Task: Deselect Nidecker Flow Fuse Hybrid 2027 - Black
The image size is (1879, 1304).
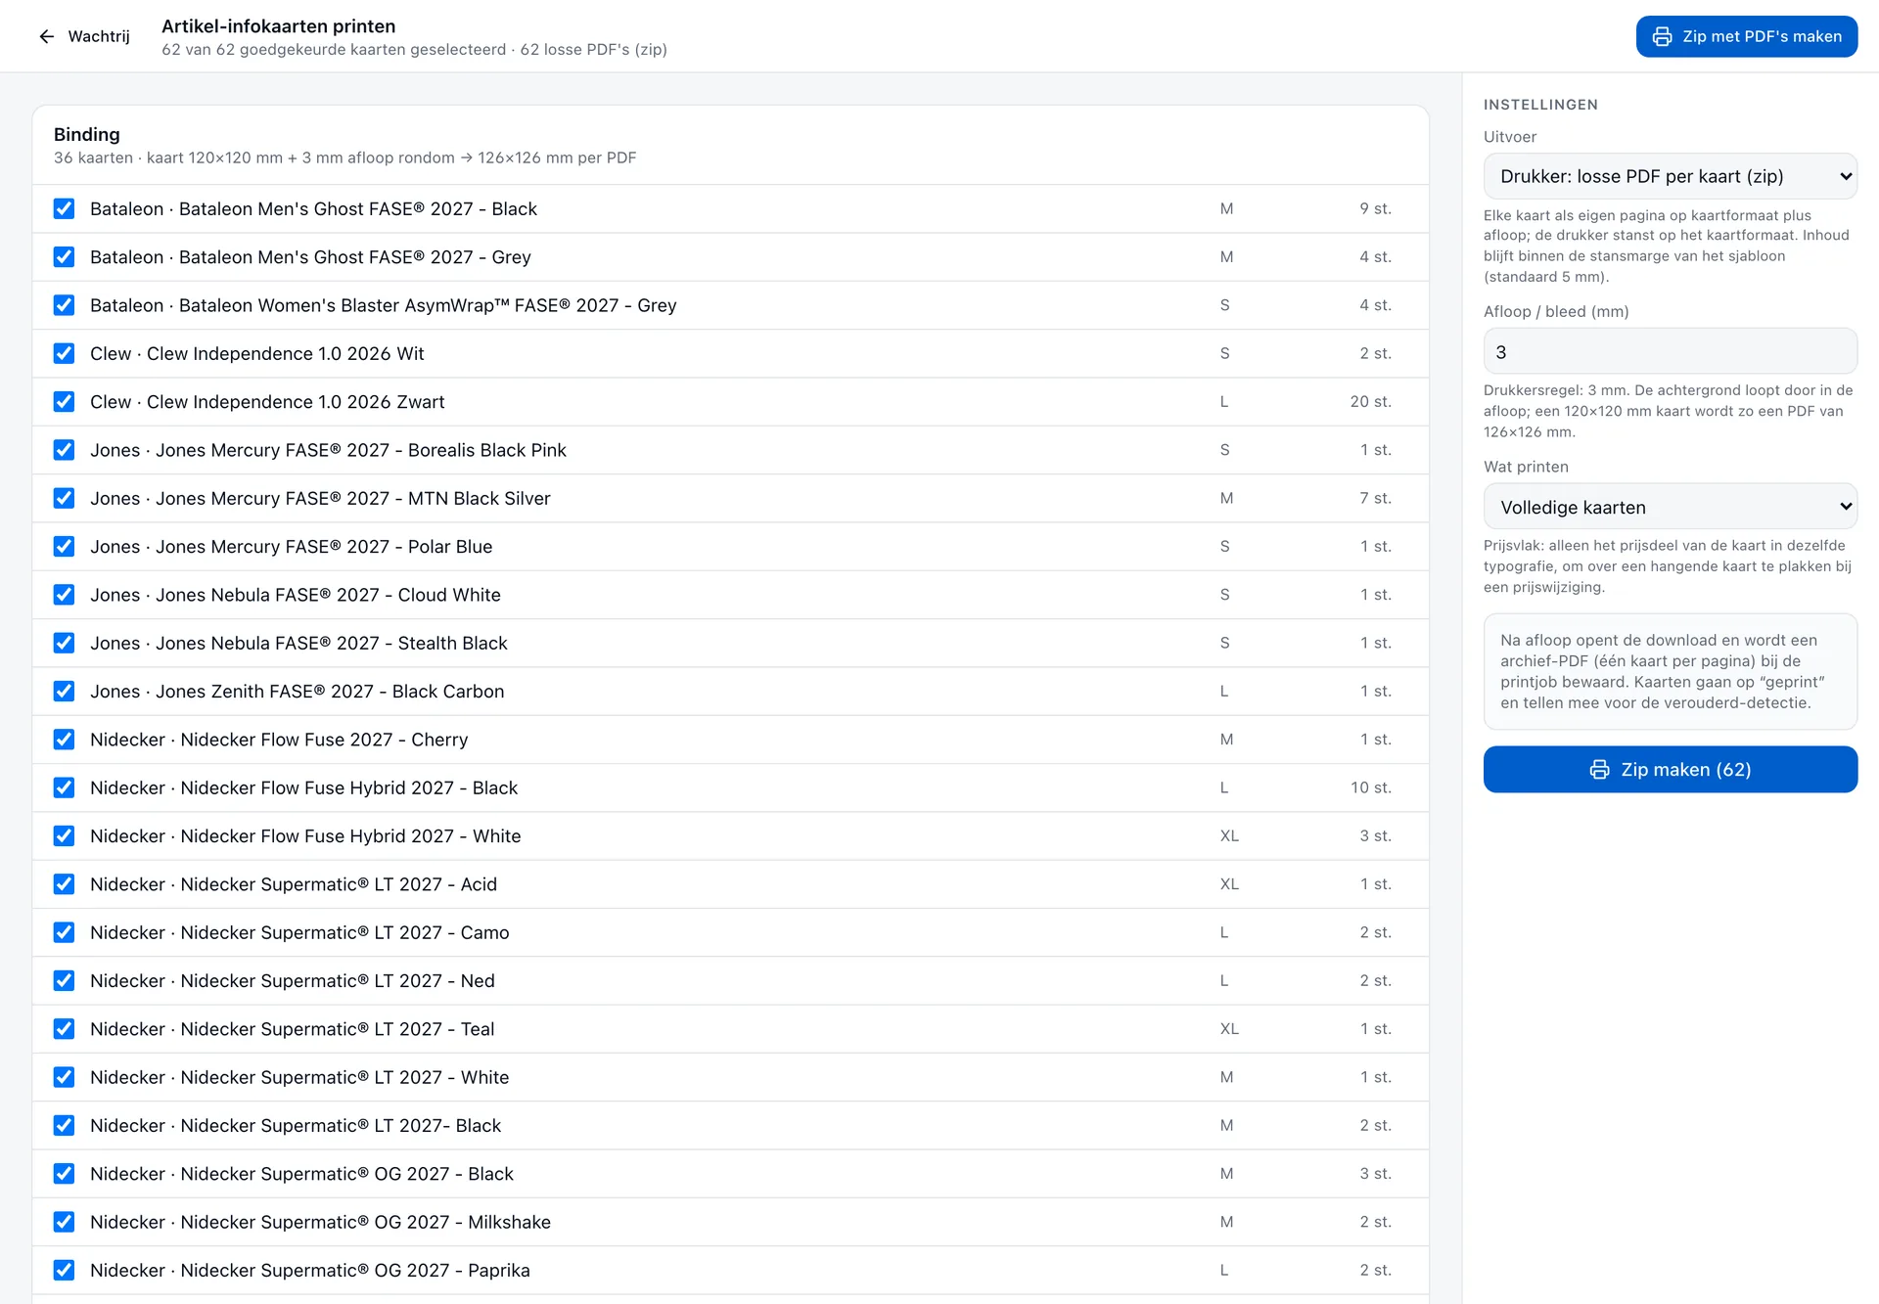Action: [x=64, y=787]
